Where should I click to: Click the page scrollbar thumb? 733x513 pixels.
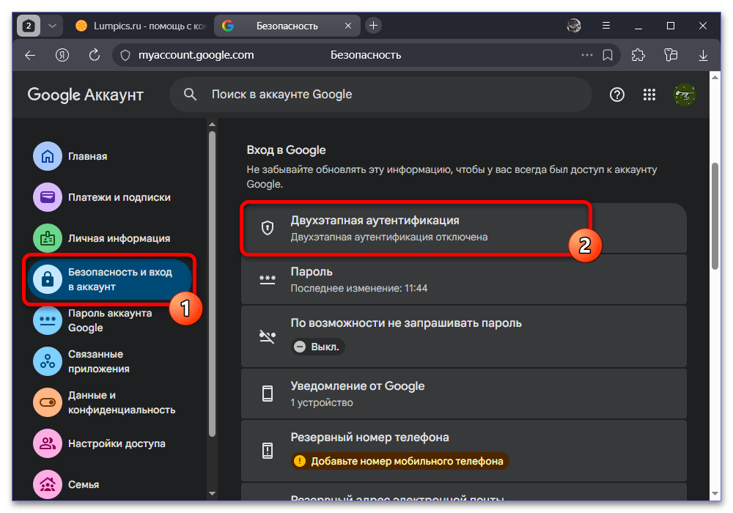714,216
